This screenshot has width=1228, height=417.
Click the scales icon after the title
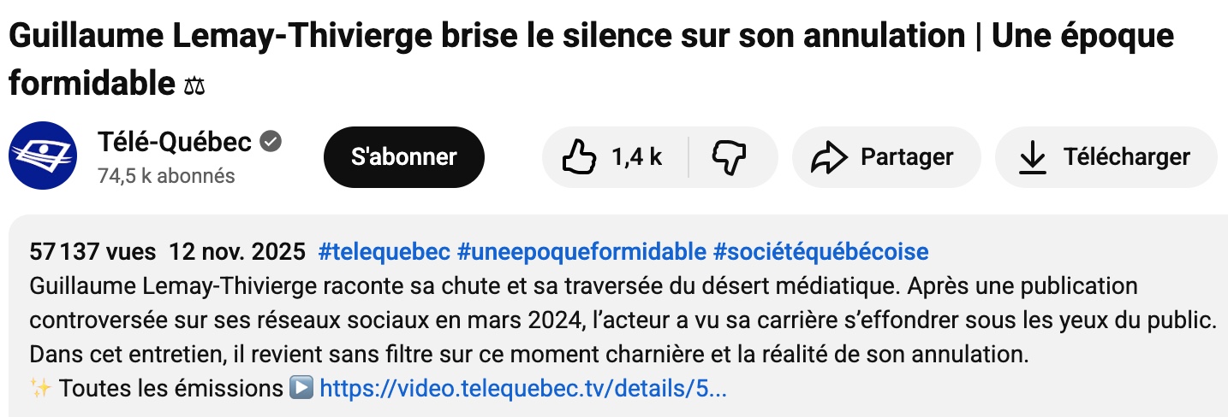click(194, 85)
